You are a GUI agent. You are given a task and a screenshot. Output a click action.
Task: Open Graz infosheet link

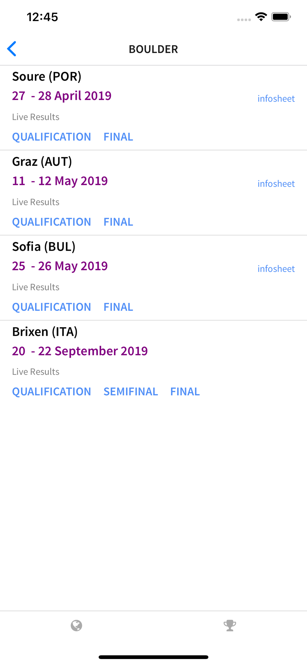click(276, 184)
